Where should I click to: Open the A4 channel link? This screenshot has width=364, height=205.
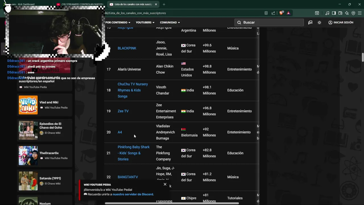pyautogui.click(x=120, y=132)
